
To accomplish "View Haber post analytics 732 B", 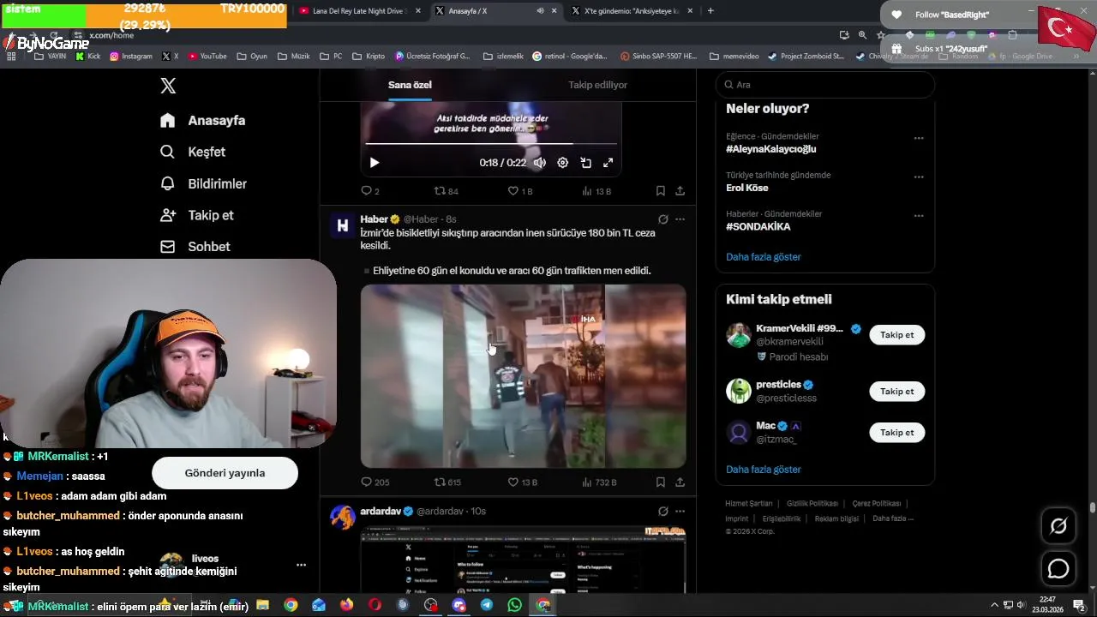I will point(599,482).
